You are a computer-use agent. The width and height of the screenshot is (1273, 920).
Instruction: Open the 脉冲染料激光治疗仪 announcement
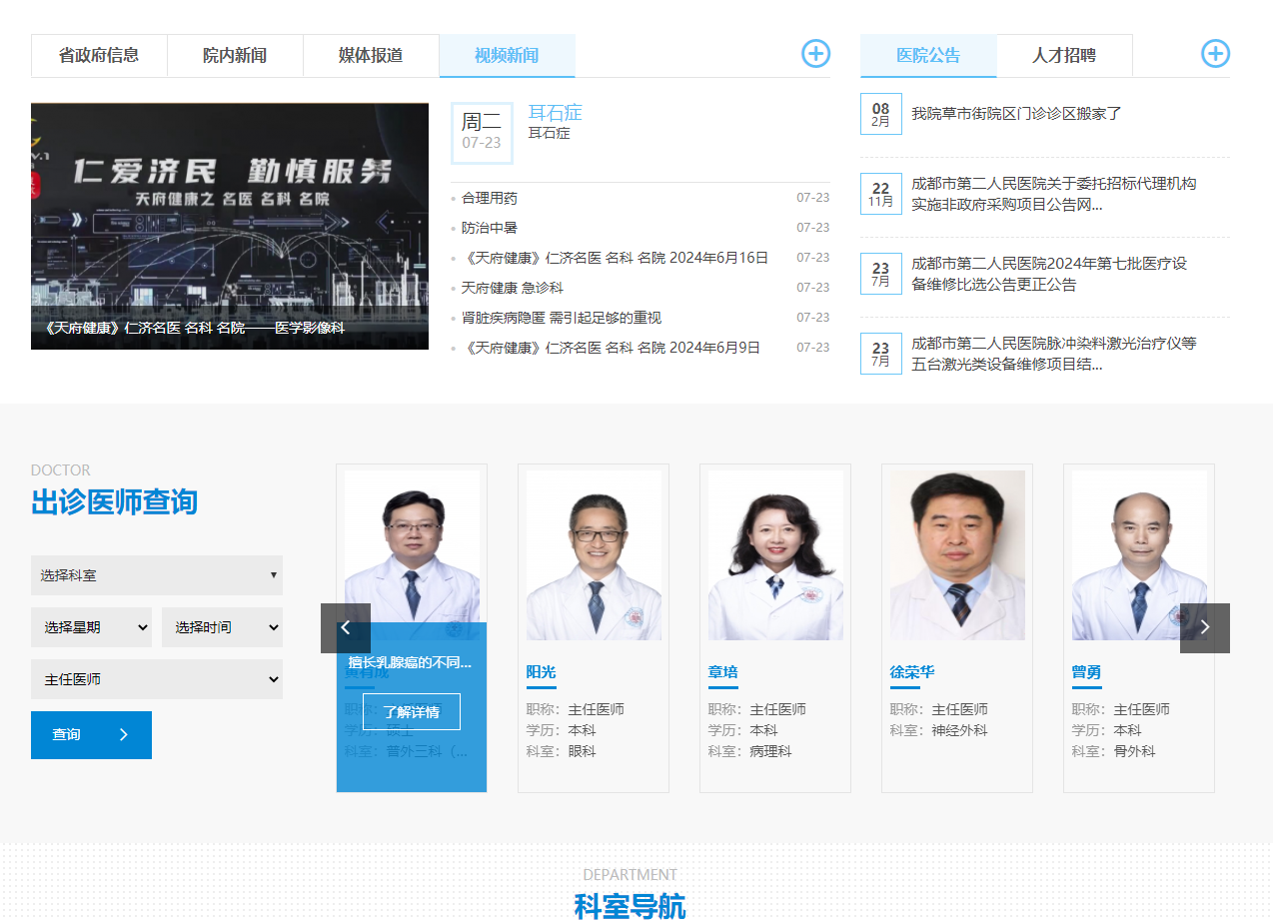1054,354
